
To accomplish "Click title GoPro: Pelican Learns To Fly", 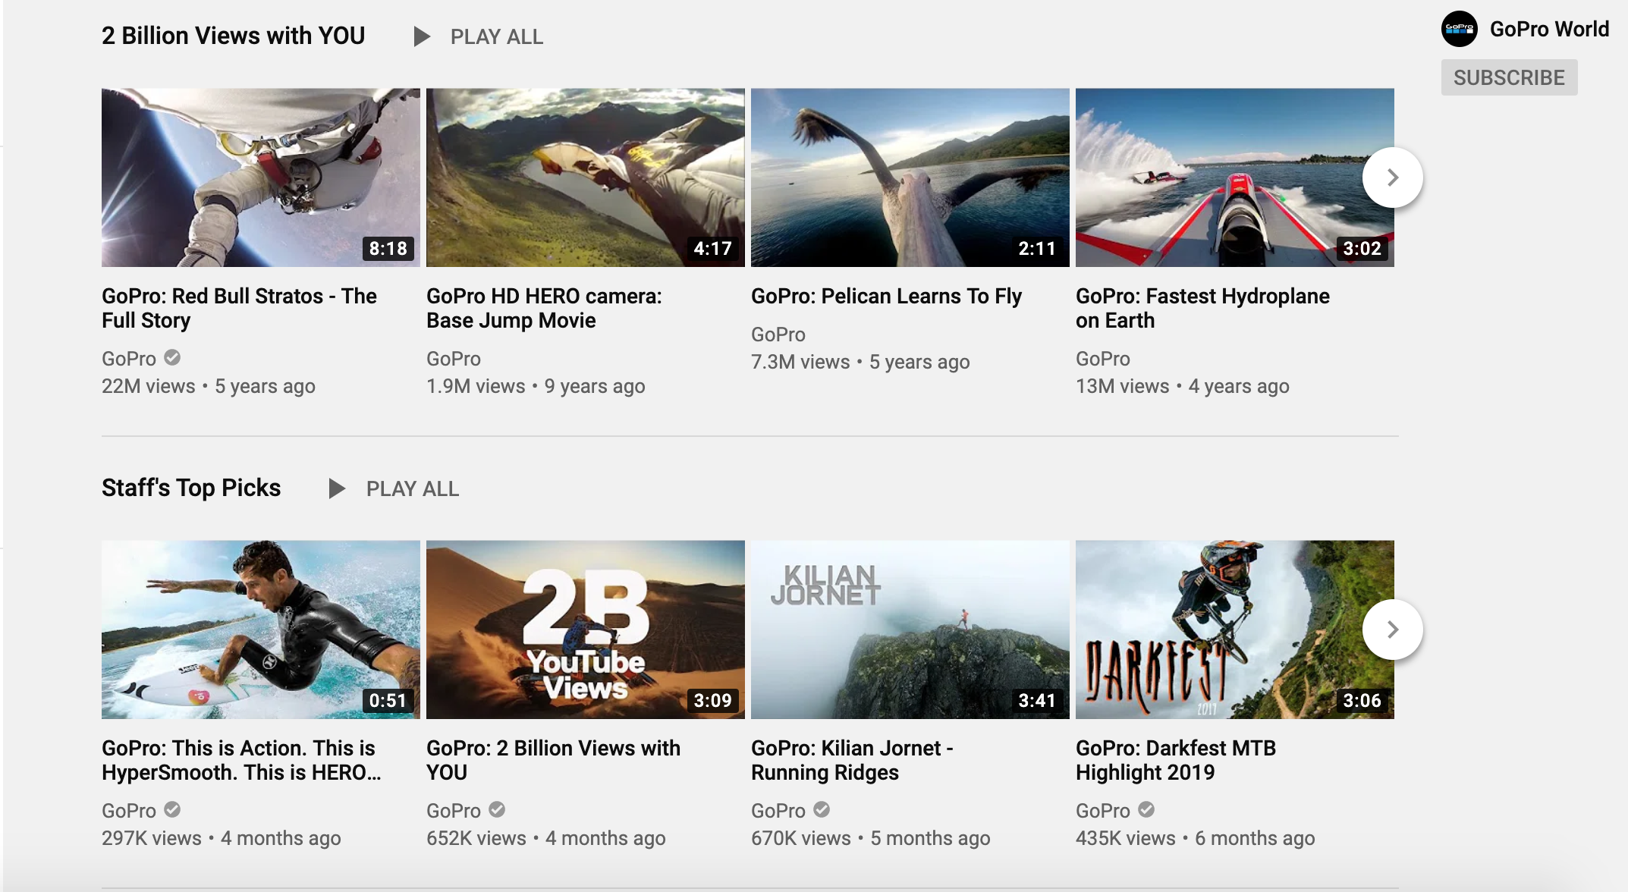I will pos(886,296).
